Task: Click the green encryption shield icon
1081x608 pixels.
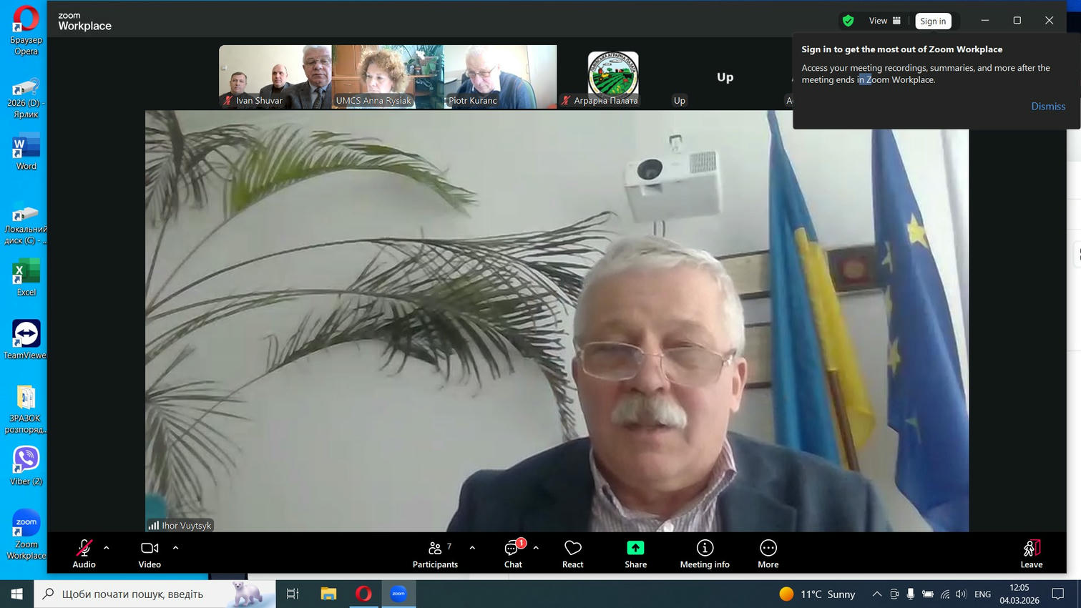Action: pos(848,21)
